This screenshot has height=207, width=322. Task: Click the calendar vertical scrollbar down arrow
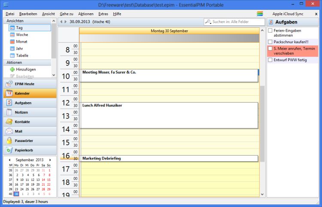pos(262,194)
